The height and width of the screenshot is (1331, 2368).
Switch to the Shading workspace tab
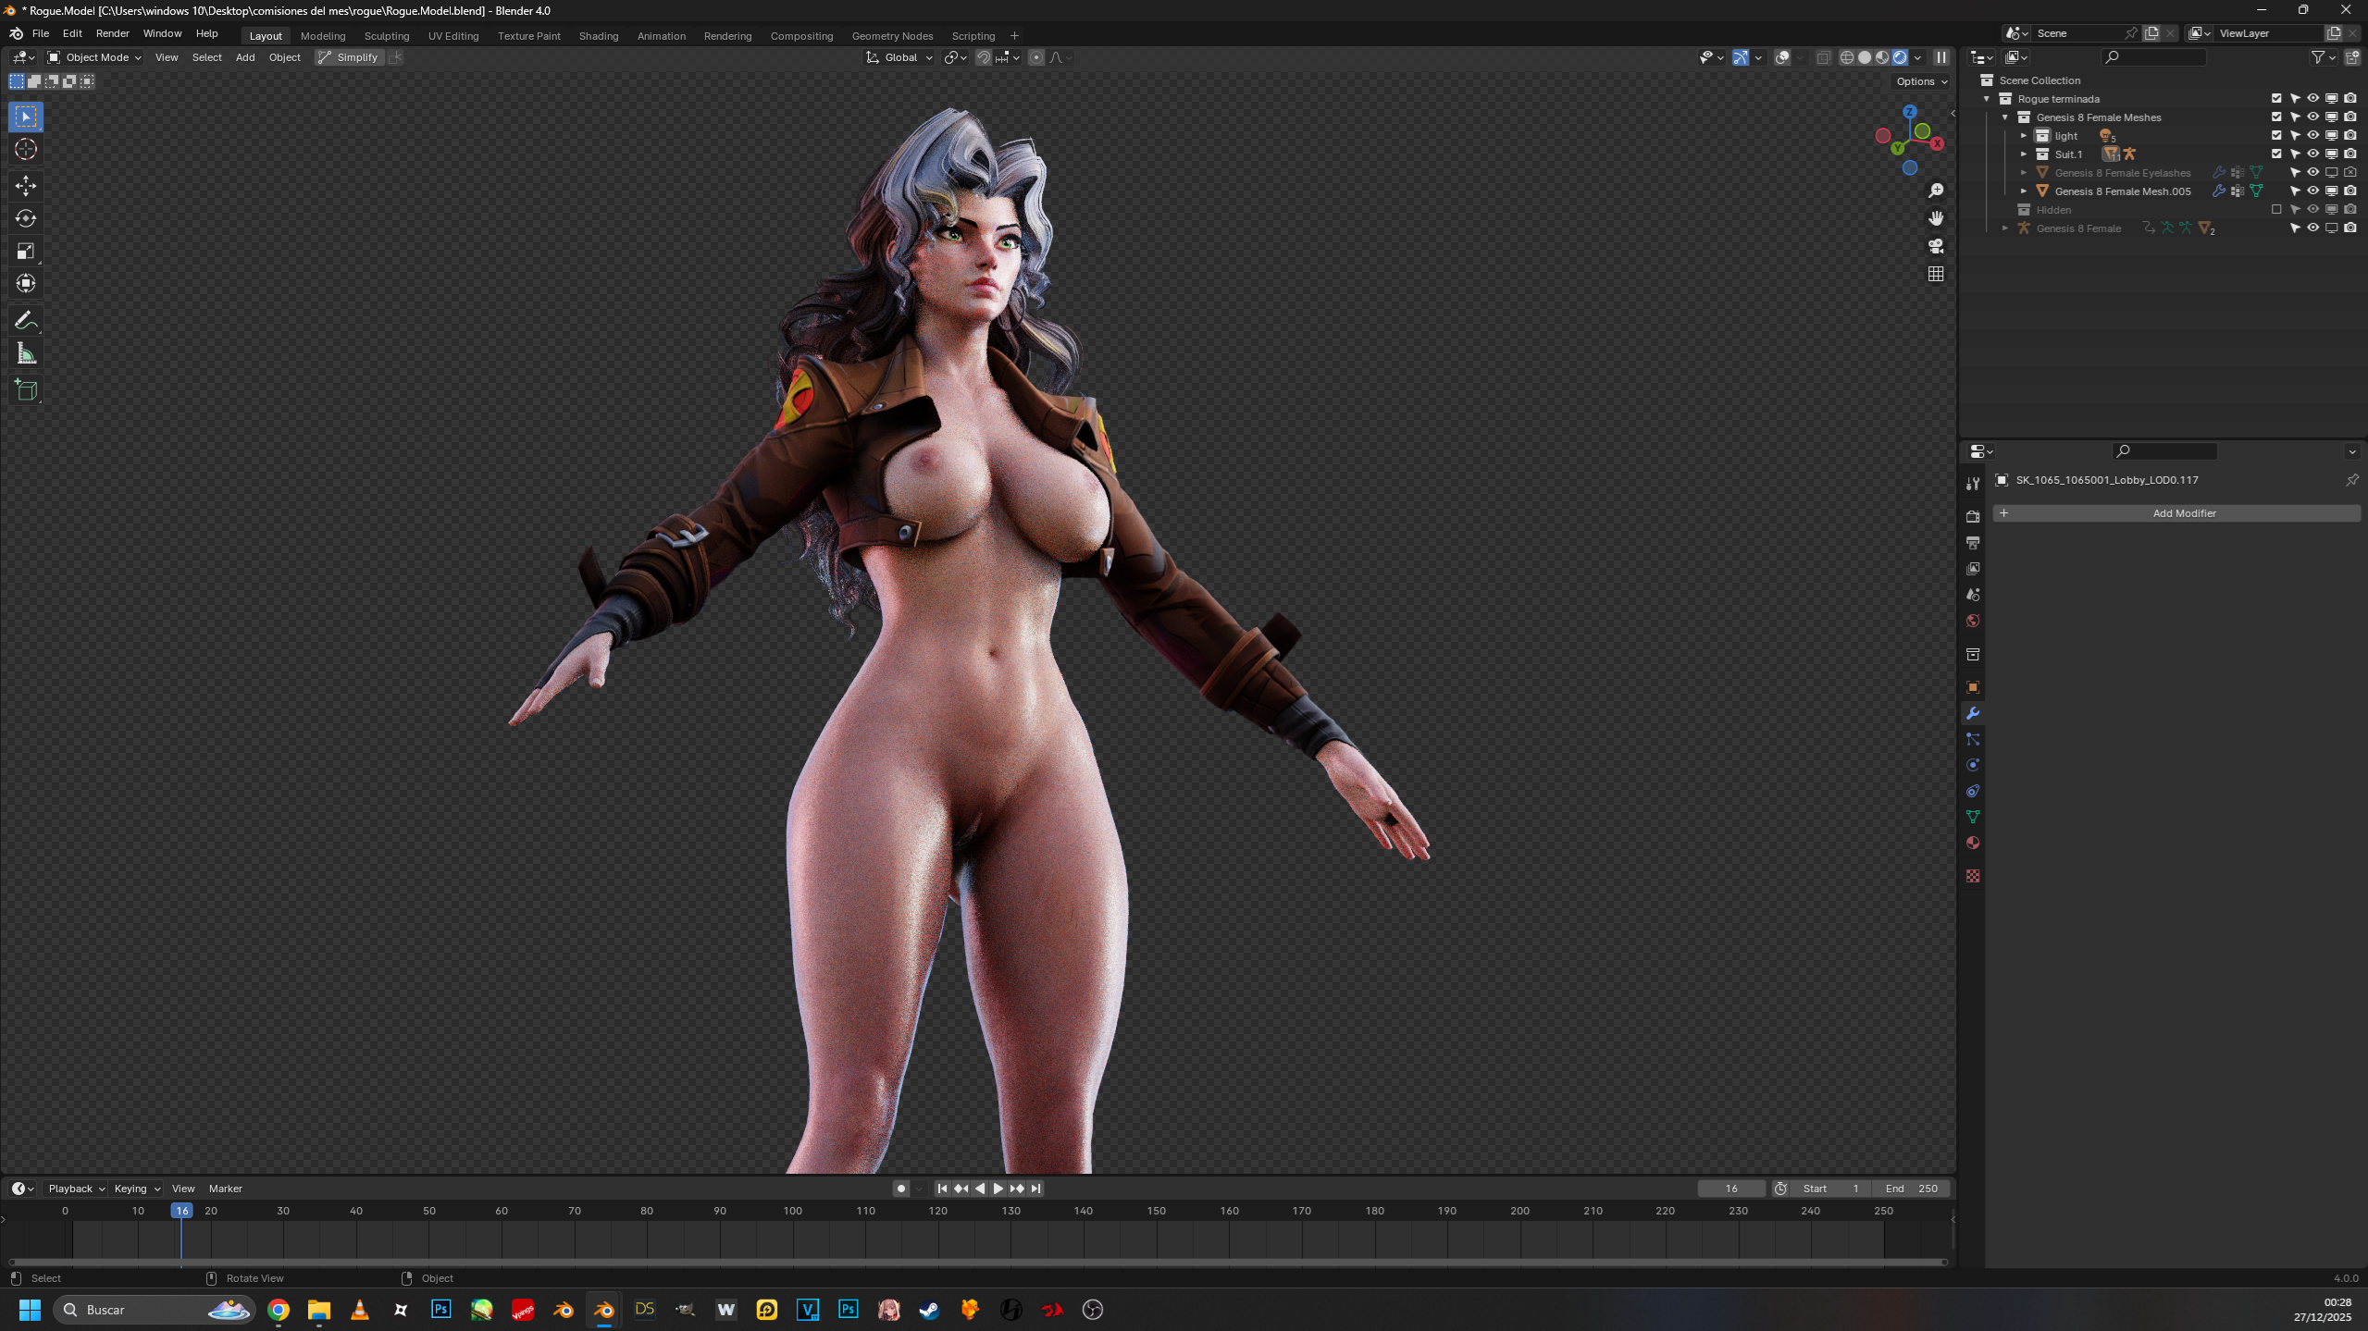599,36
